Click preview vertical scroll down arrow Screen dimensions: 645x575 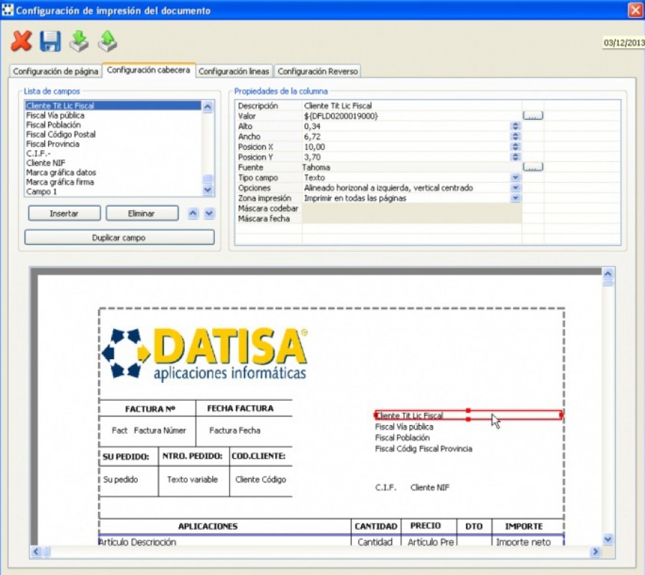click(x=608, y=538)
